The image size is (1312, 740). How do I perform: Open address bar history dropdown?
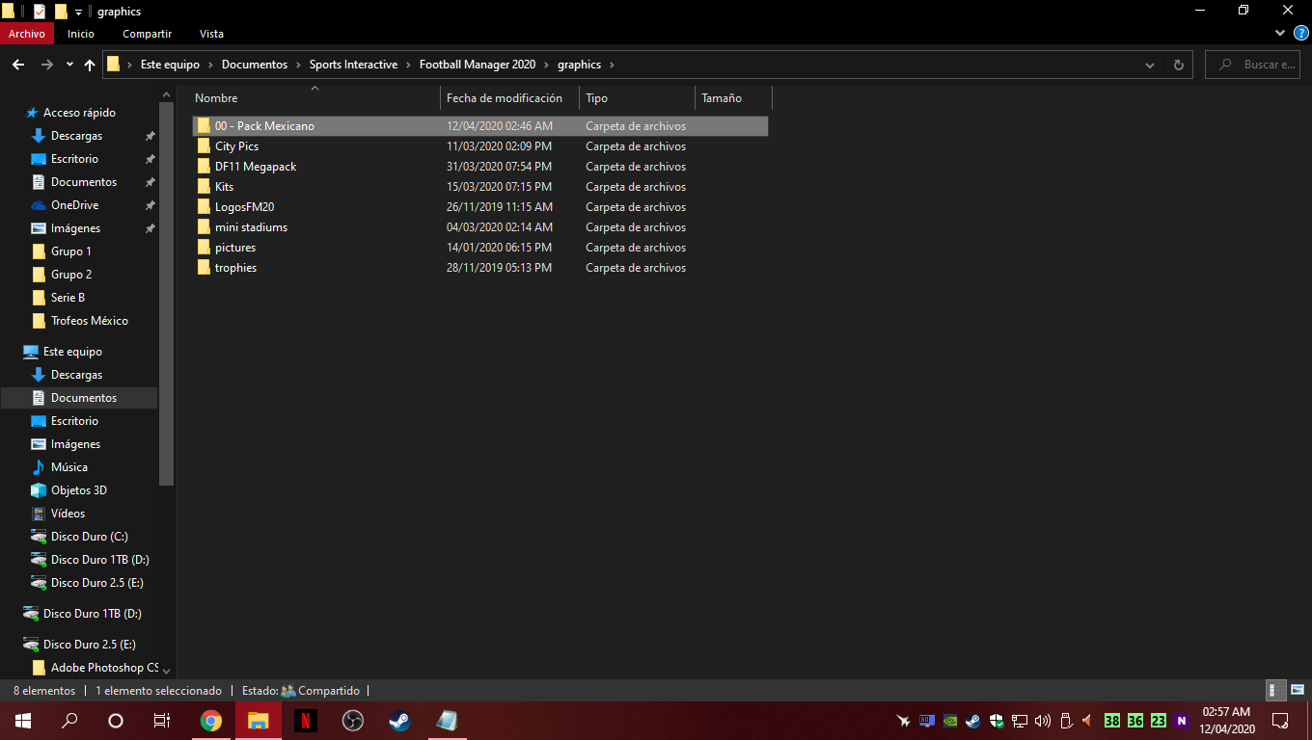[1150, 65]
